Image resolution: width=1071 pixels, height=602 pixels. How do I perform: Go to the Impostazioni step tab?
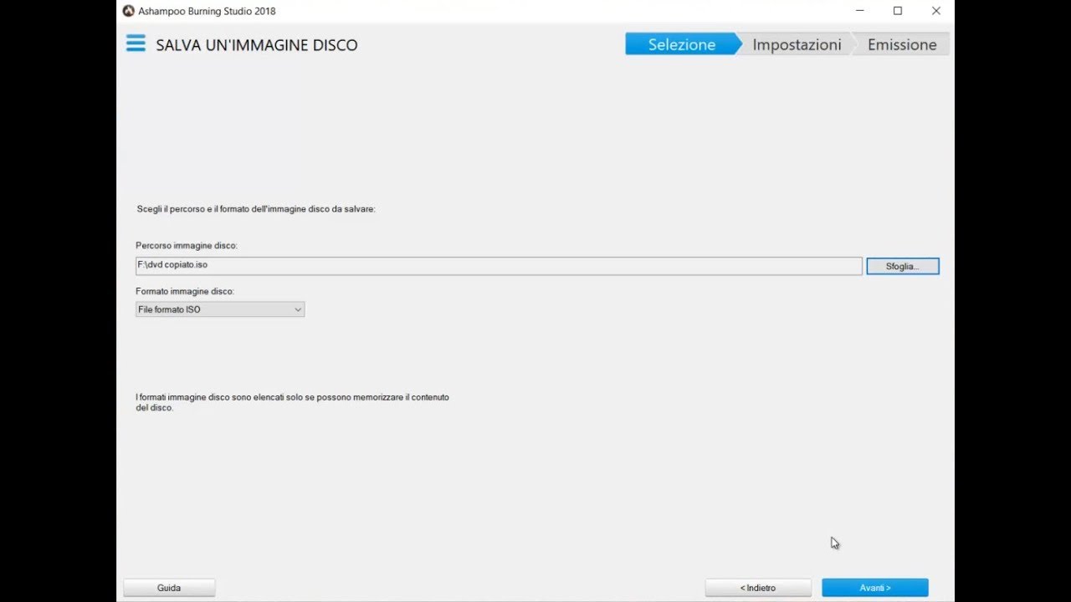pos(797,44)
